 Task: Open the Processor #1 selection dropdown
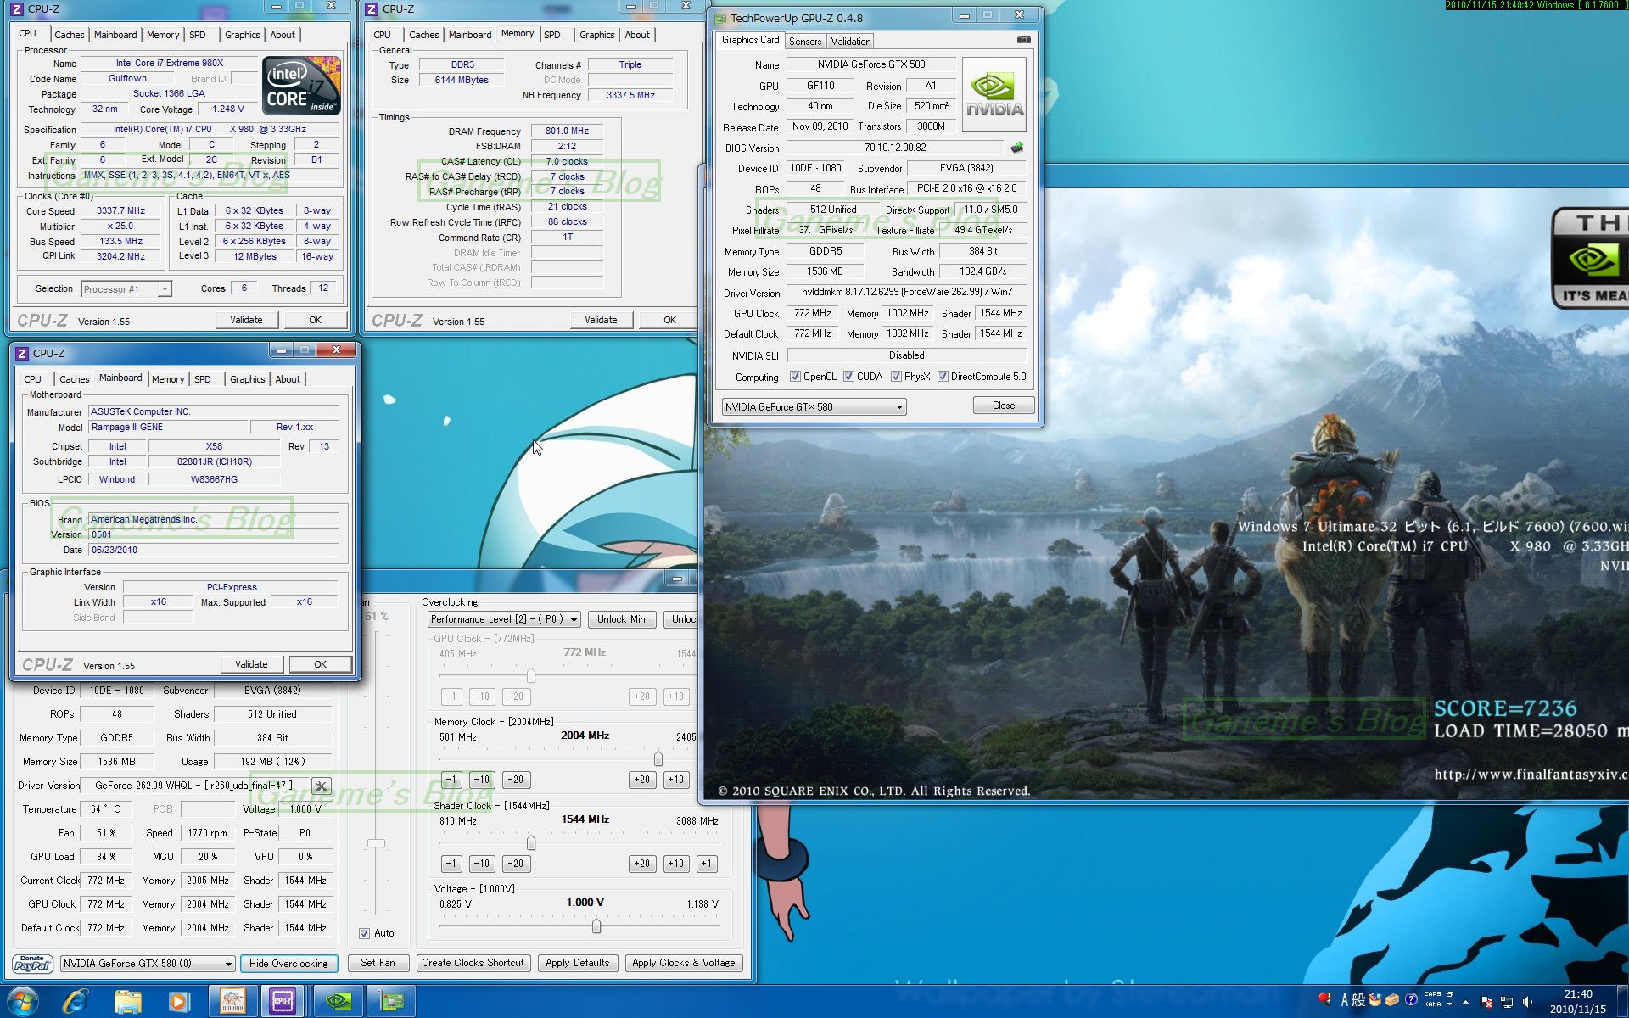pos(165,289)
